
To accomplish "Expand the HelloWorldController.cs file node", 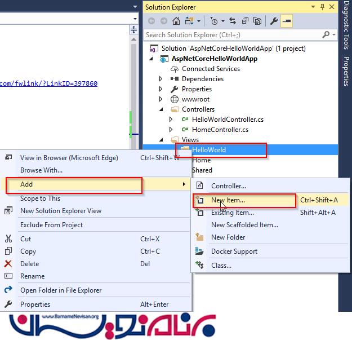I will click(x=171, y=120).
